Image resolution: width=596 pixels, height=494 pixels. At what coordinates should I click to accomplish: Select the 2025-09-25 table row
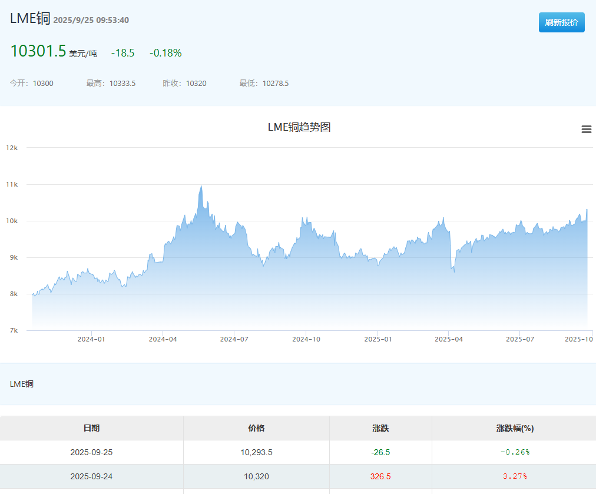(x=92, y=452)
